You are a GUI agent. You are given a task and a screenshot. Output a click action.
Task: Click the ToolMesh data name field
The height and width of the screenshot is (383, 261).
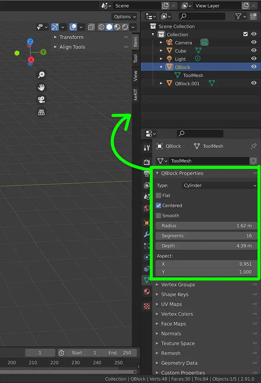(x=209, y=161)
